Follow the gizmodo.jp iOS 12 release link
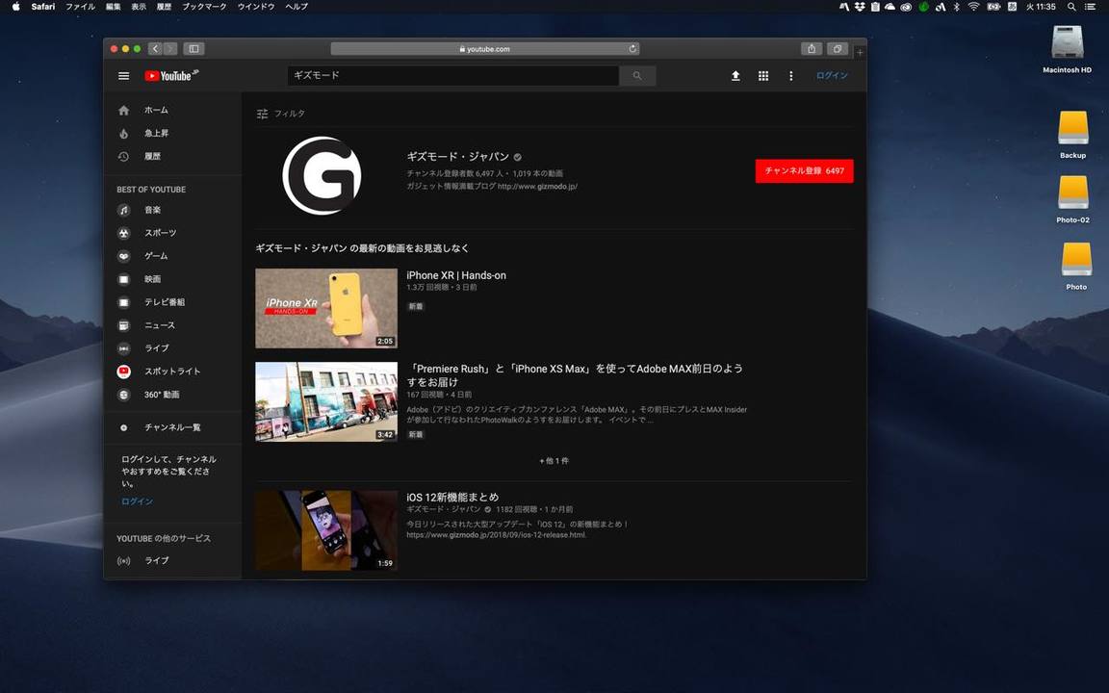The height and width of the screenshot is (693, 1109). pyautogui.click(x=497, y=535)
